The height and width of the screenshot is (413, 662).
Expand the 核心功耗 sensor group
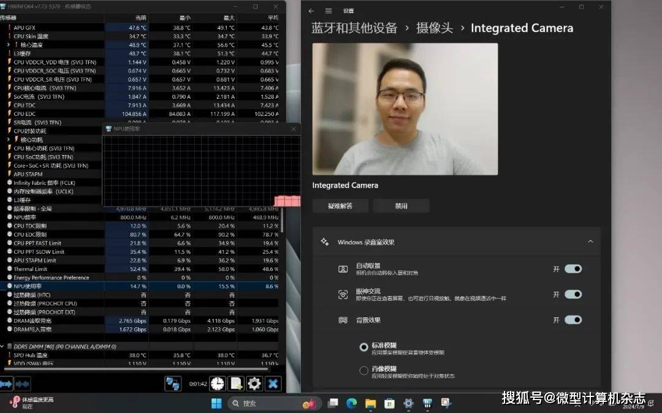[x=9, y=139]
